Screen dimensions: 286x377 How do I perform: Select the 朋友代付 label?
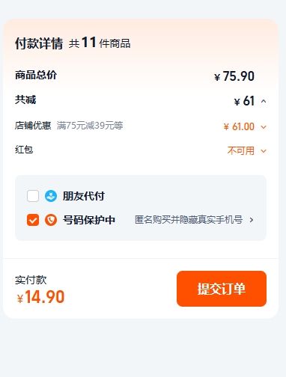point(84,196)
